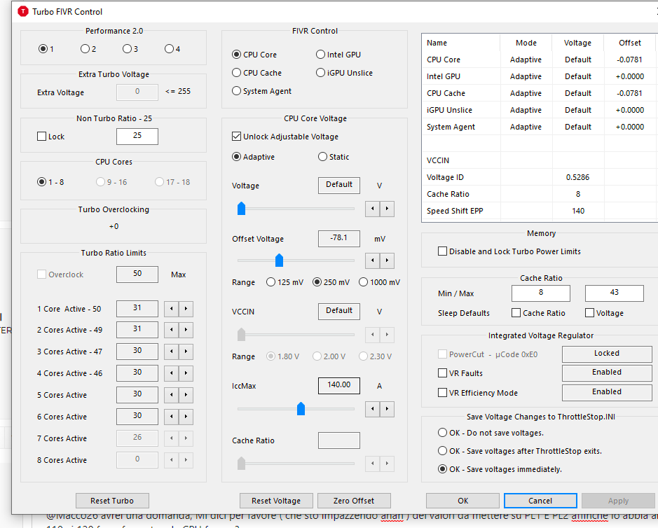Click the VR Faults Enabled button

pyautogui.click(x=607, y=373)
